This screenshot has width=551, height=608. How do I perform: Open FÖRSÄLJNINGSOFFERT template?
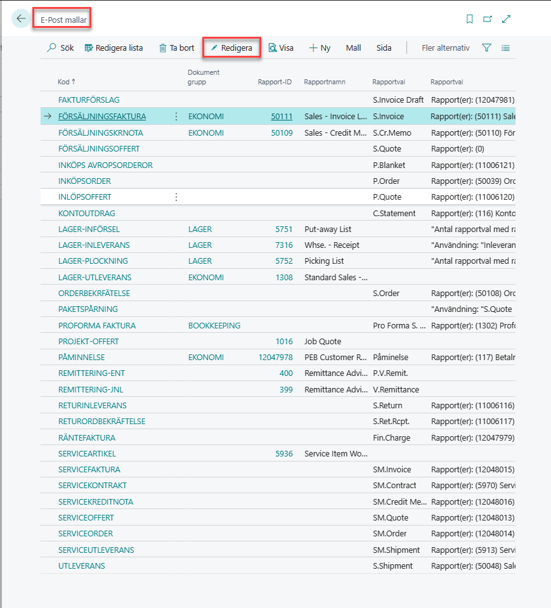tap(99, 149)
